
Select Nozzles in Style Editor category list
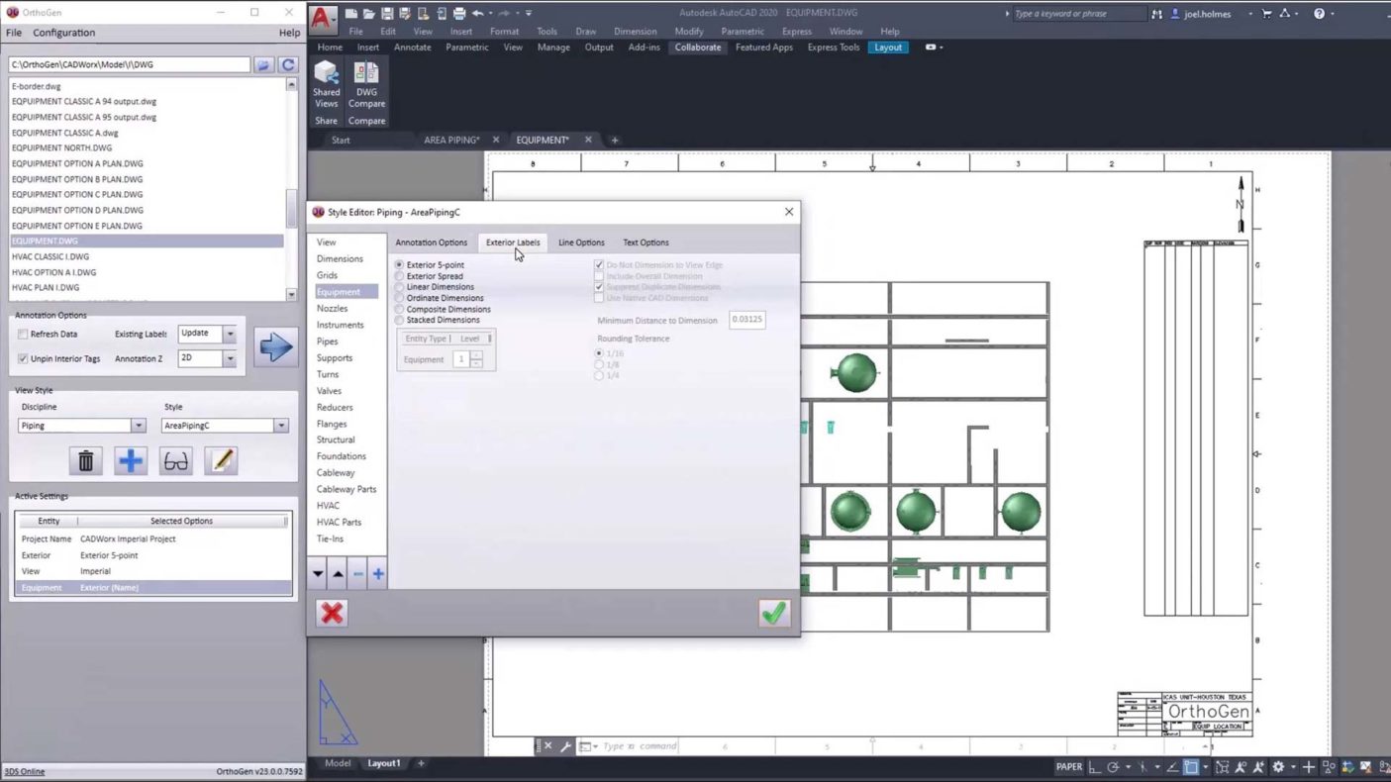[x=332, y=308]
